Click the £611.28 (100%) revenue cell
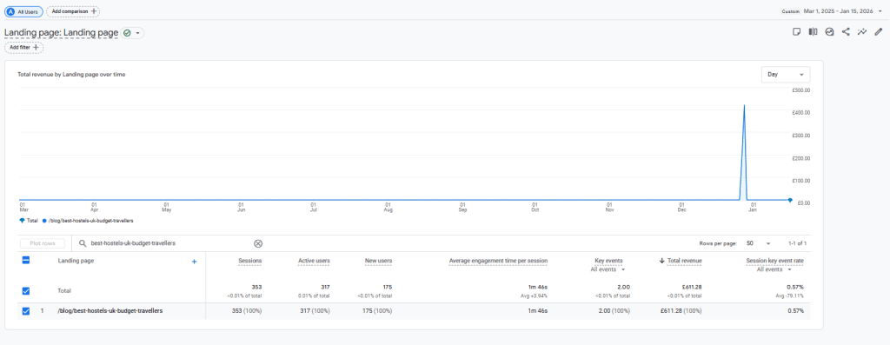 click(681, 311)
